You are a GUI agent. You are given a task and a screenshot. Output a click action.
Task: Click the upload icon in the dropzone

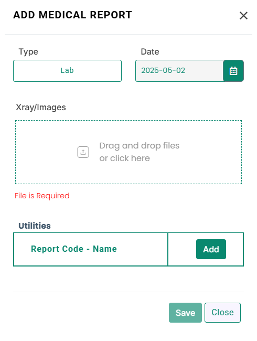click(83, 152)
